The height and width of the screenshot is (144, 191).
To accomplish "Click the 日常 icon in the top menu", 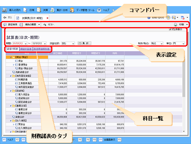I will [25, 10].
